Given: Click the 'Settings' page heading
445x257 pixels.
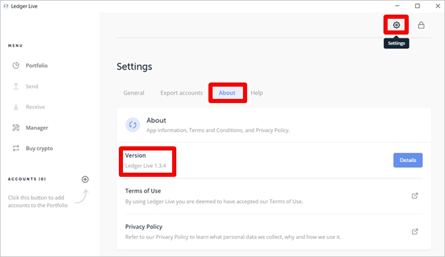Looking at the screenshot, I should pyautogui.click(x=134, y=67).
